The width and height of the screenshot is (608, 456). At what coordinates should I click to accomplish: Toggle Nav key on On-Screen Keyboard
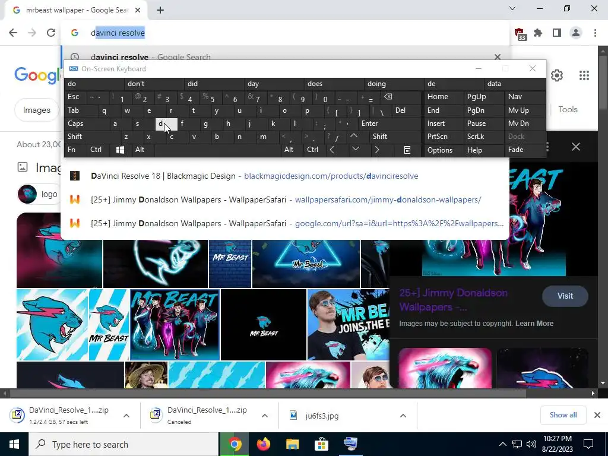[525, 97]
